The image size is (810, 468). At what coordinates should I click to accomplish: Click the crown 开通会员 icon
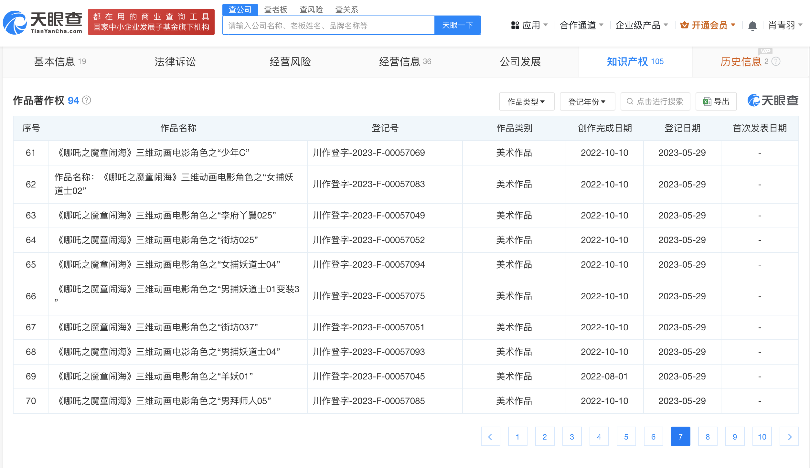tap(684, 25)
